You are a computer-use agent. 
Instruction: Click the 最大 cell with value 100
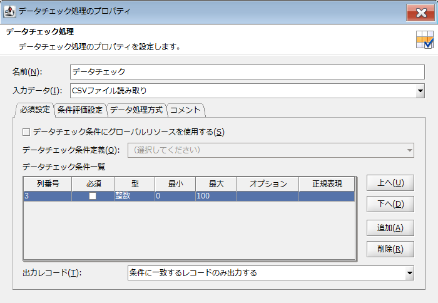(x=215, y=196)
